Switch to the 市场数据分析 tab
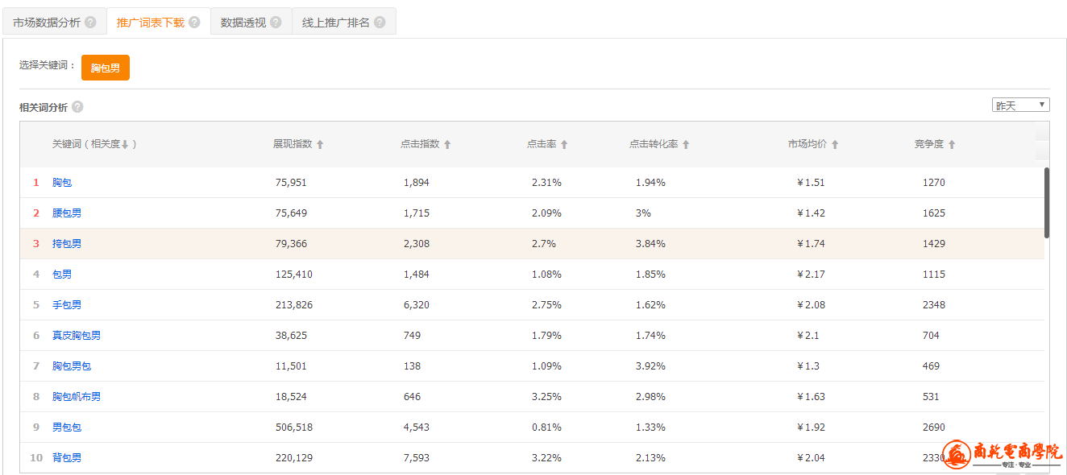Viewport: 1067px width, 475px height. tap(47, 23)
